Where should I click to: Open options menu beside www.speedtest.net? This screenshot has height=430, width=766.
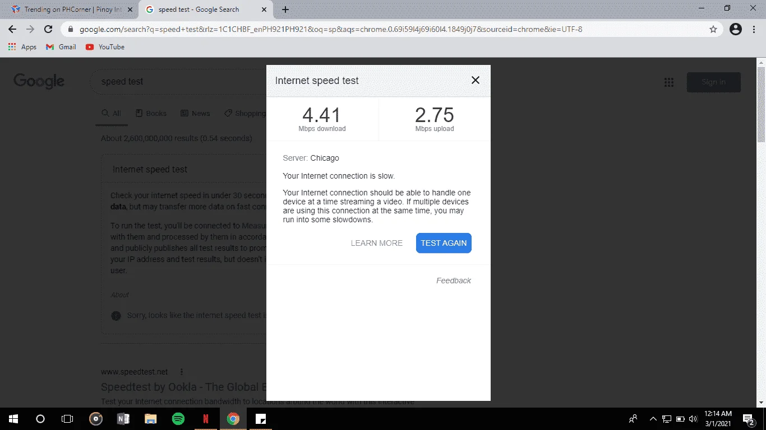pos(182,372)
